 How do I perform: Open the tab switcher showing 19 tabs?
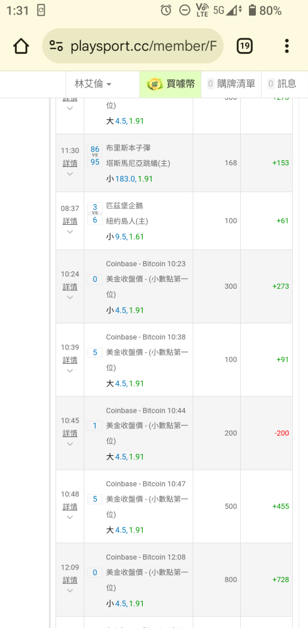245,46
